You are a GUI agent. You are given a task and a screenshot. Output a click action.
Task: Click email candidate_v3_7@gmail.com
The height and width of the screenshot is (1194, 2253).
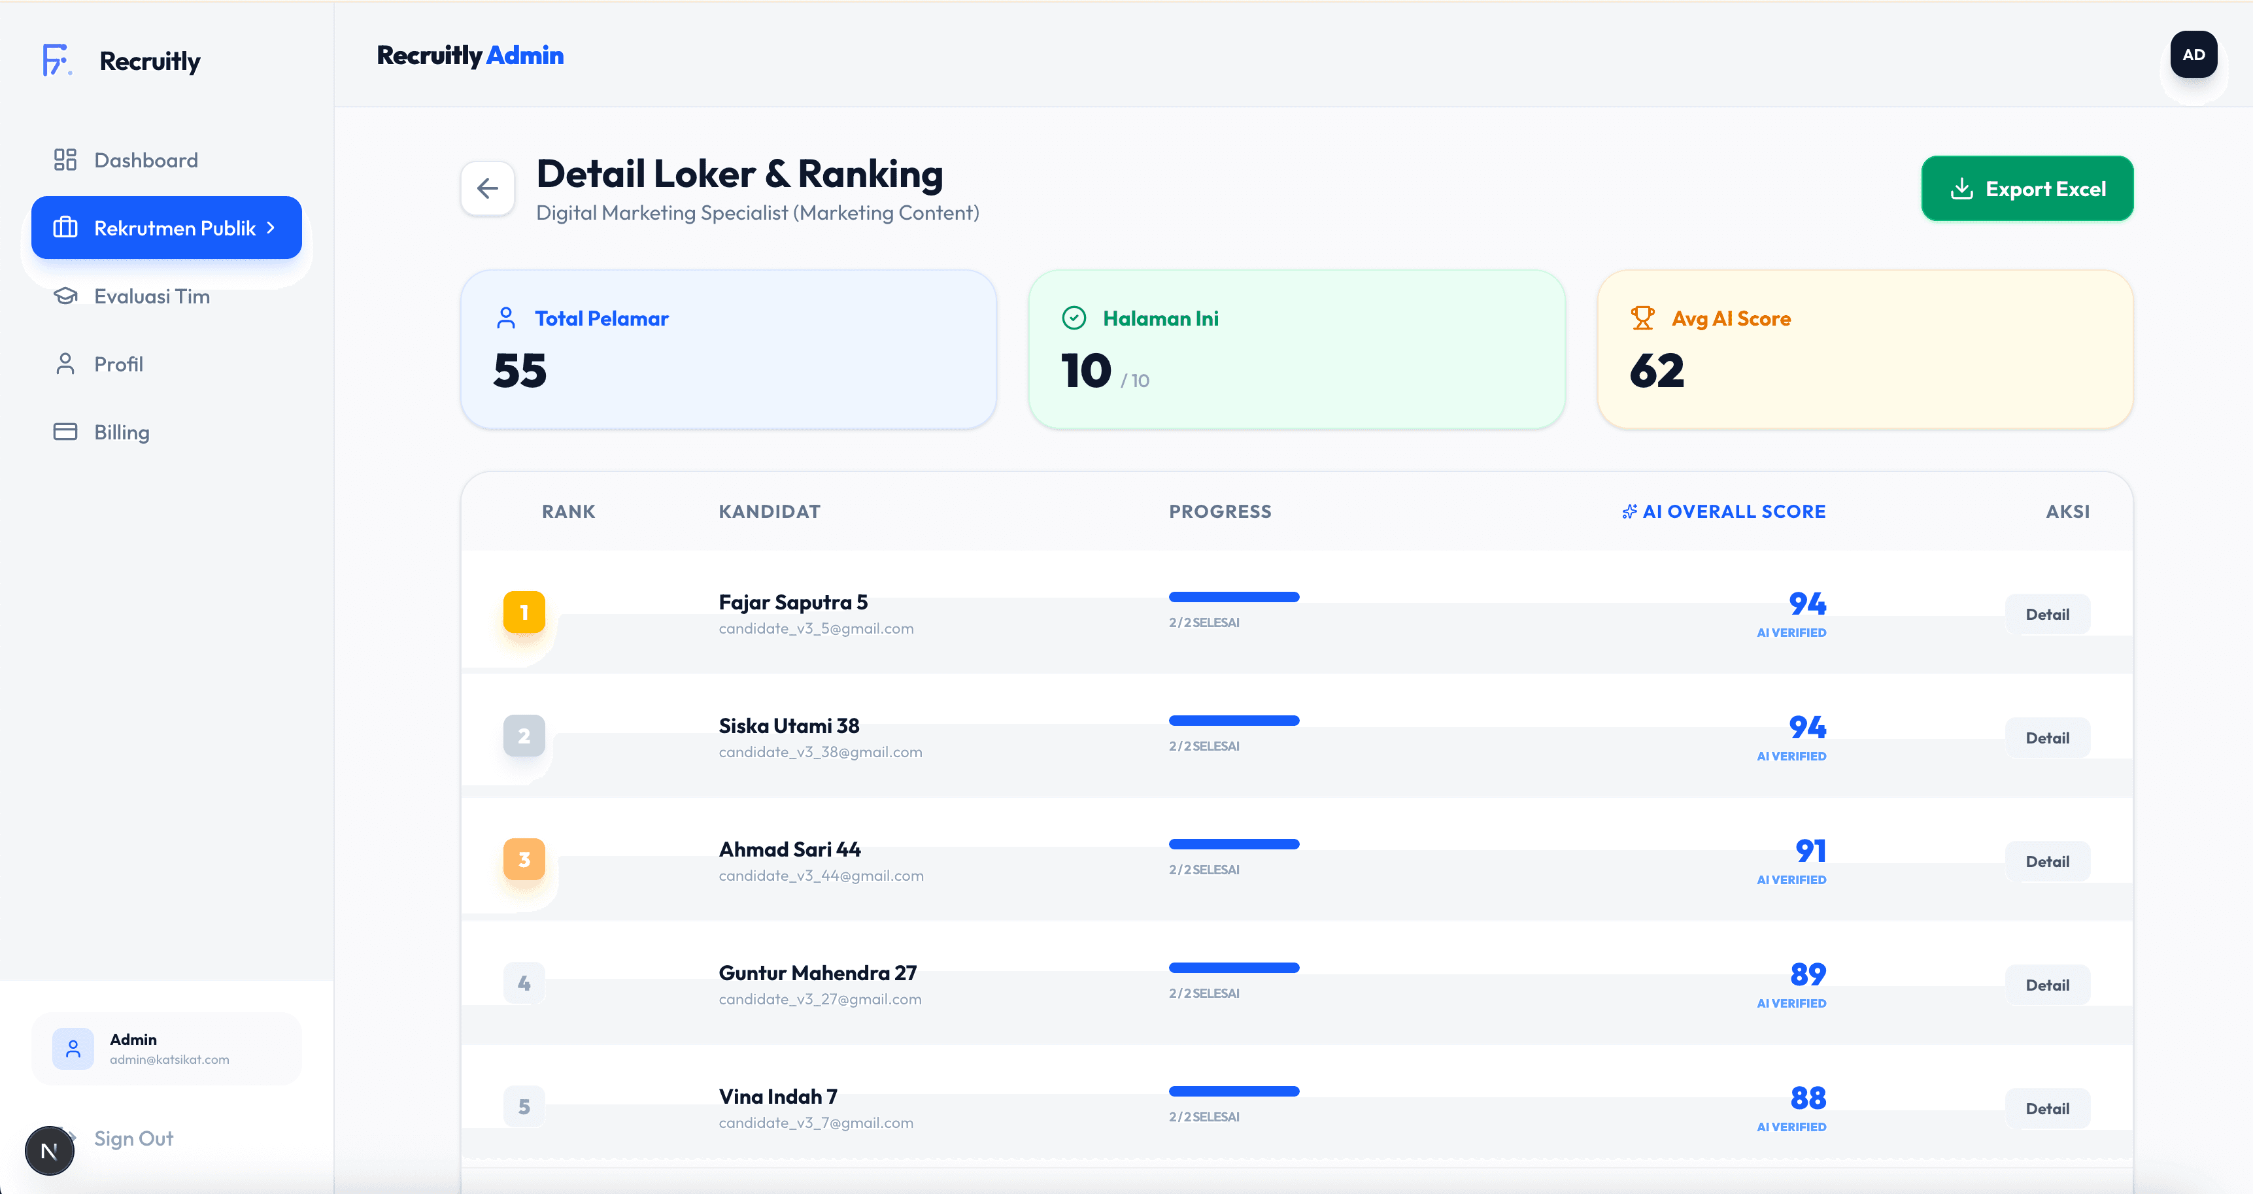pyautogui.click(x=815, y=1122)
